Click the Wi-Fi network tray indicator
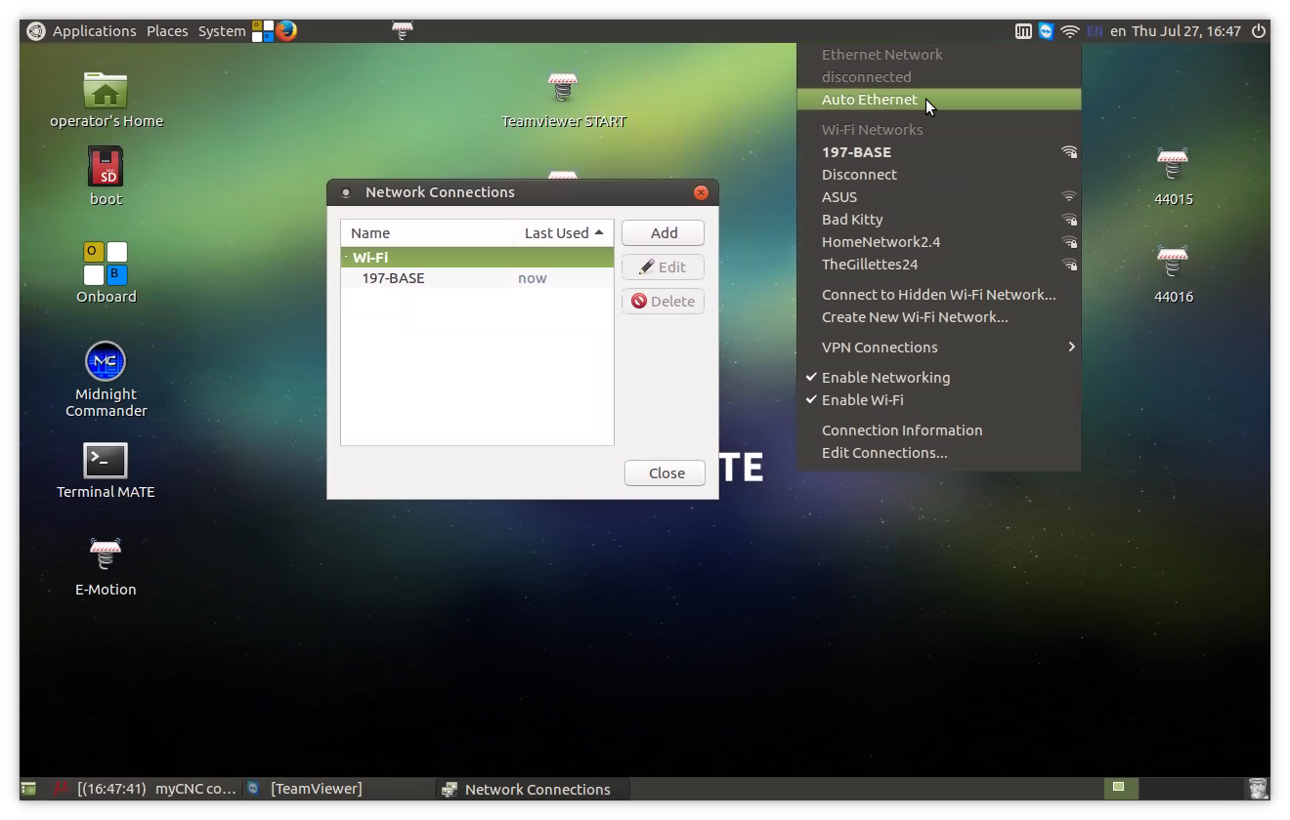Screen dimensions: 1290x820 [1070, 31]
